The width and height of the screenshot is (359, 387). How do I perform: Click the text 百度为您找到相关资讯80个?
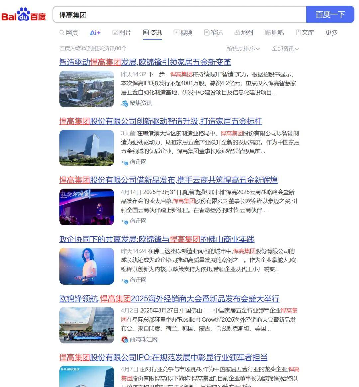93,48
